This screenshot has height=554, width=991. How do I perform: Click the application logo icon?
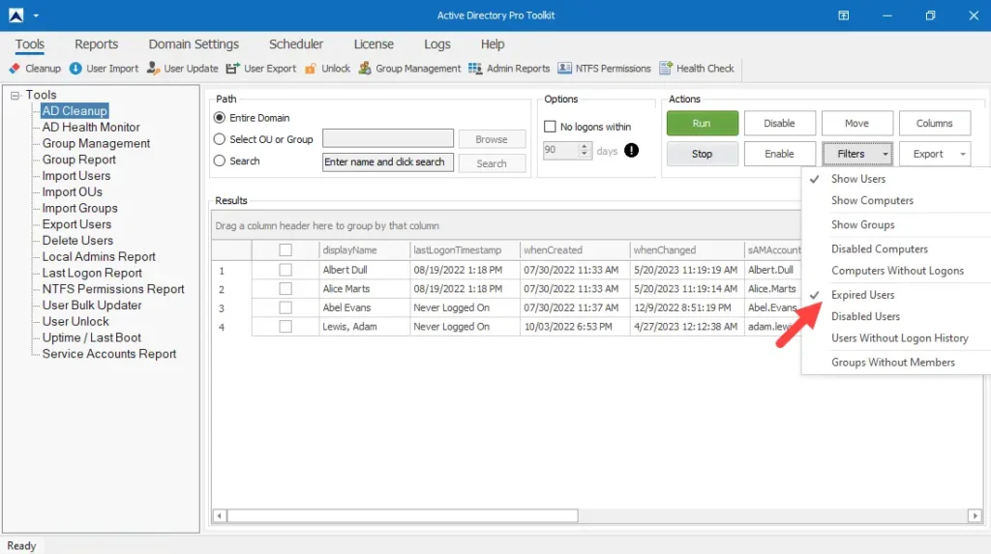pyautogui.click(x=15, y=15)
